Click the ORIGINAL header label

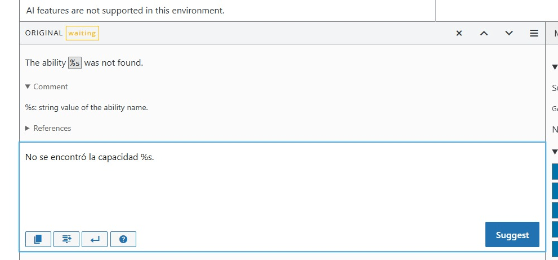point(44,33)
